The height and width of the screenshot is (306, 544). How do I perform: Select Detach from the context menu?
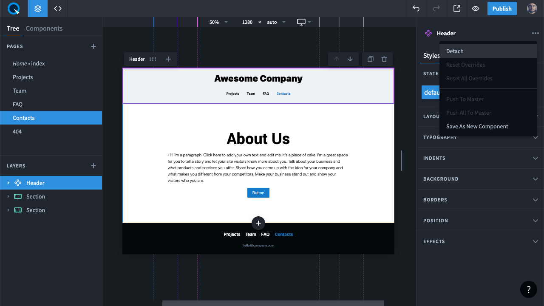pos(455,51)
